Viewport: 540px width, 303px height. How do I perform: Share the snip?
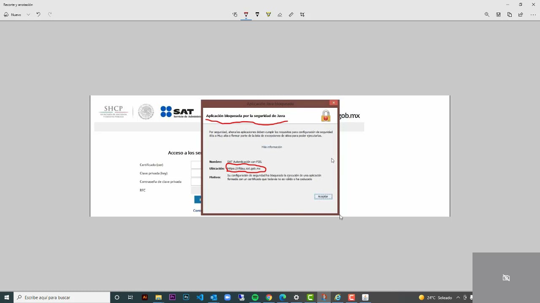[521, 14]
